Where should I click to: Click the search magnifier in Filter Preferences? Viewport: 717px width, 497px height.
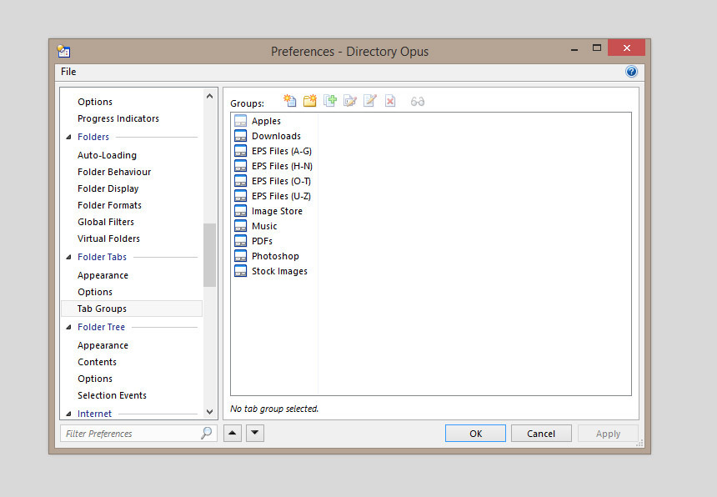point(206,433)
